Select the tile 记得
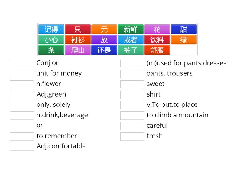 pos(51,29)
